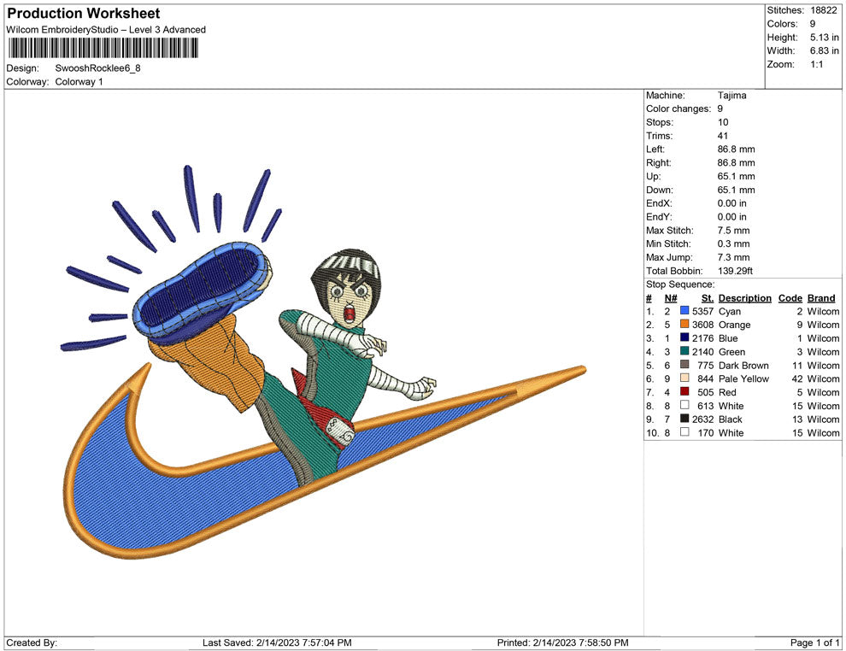Click the Blue thread color swatch
The width and height of the screenshot is (846, 651).
[x=684, y=337]
